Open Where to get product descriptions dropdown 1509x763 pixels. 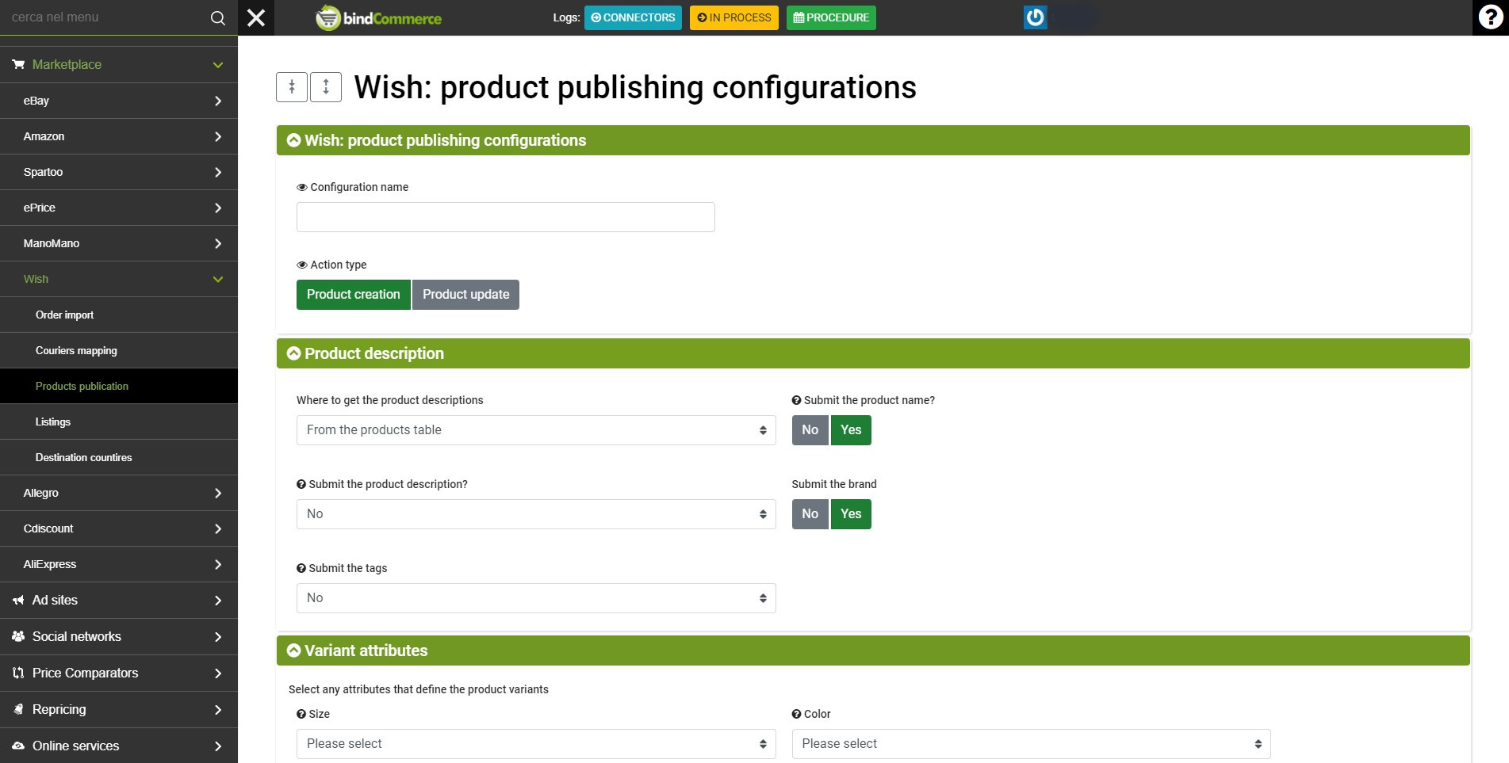click(x=536, y=430)
